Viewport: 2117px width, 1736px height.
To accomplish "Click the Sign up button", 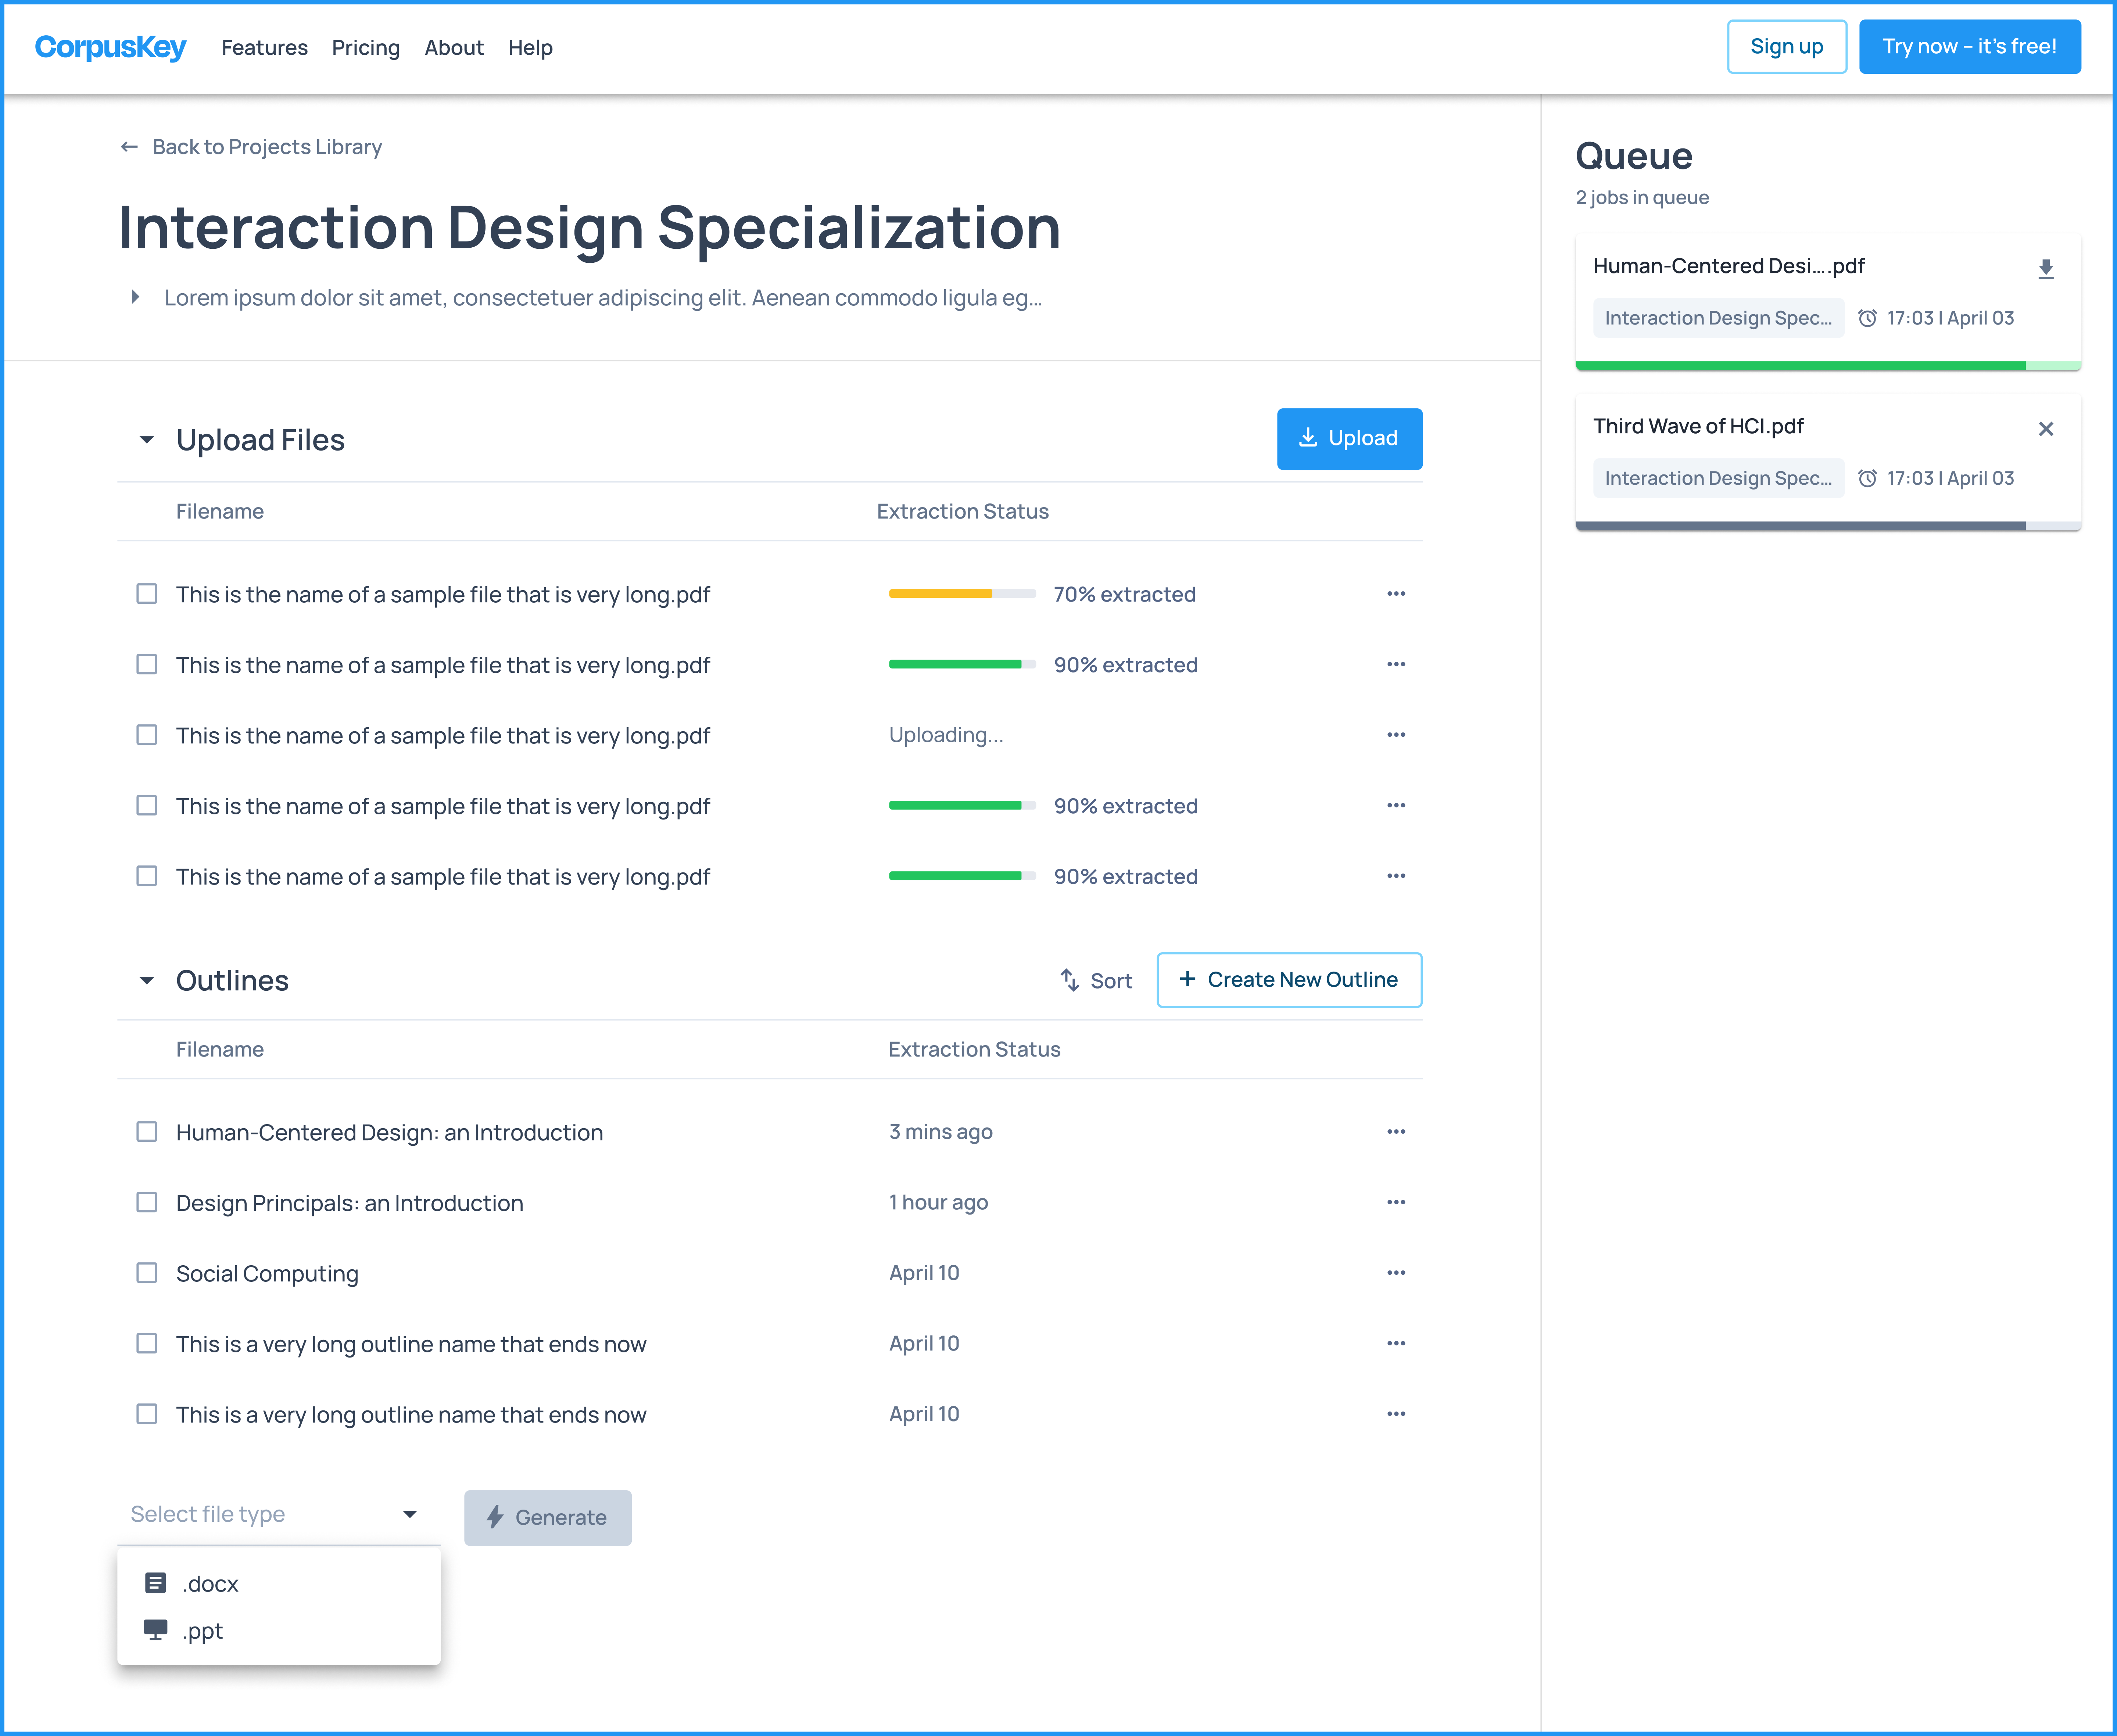I will 1787,47.
